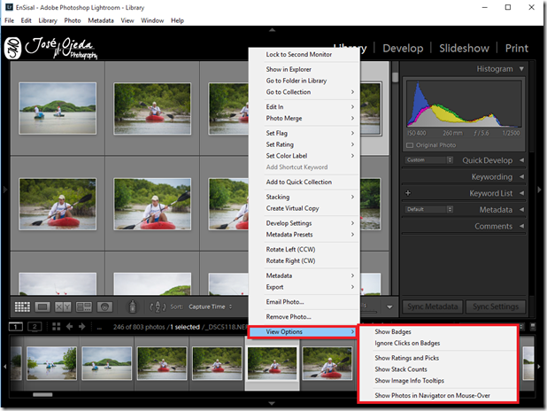Toggle Original Photo checkbox
The height and width of the screenshot is (411, 547).
pyautogui.click(x=410, y=145)
